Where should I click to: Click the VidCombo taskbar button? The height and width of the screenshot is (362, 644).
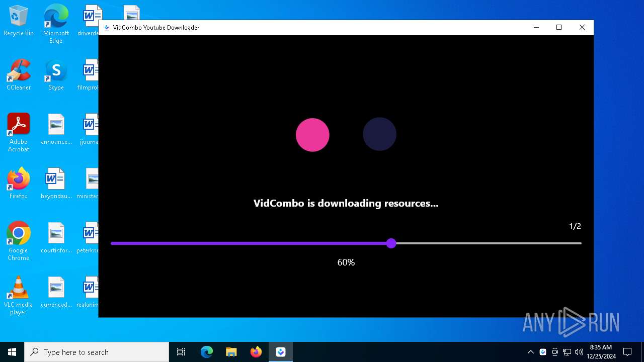point(281,352)
